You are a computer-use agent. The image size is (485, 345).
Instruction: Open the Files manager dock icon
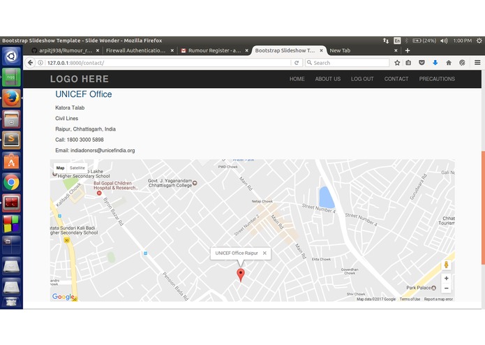(x=11, y=119)
